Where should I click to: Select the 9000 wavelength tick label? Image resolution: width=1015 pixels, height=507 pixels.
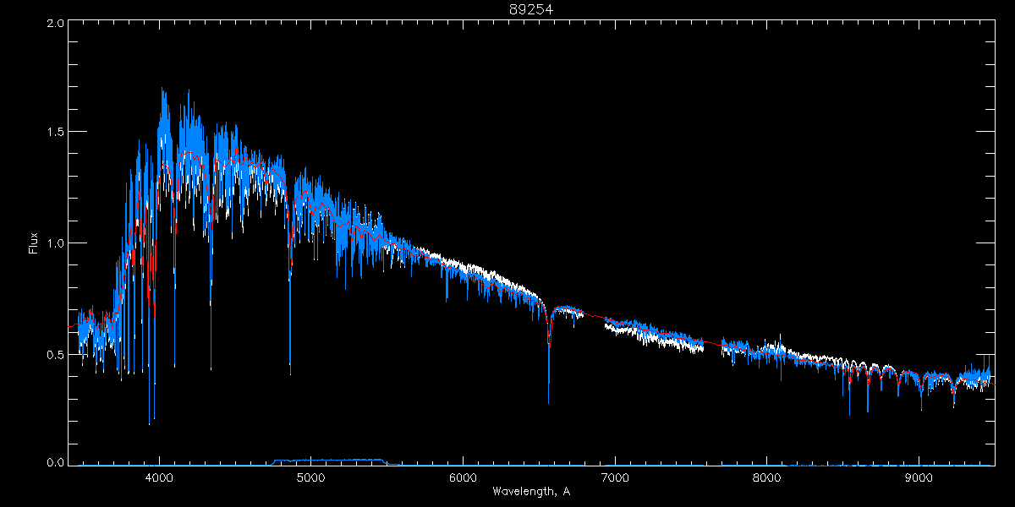click(x=919, y=477)
